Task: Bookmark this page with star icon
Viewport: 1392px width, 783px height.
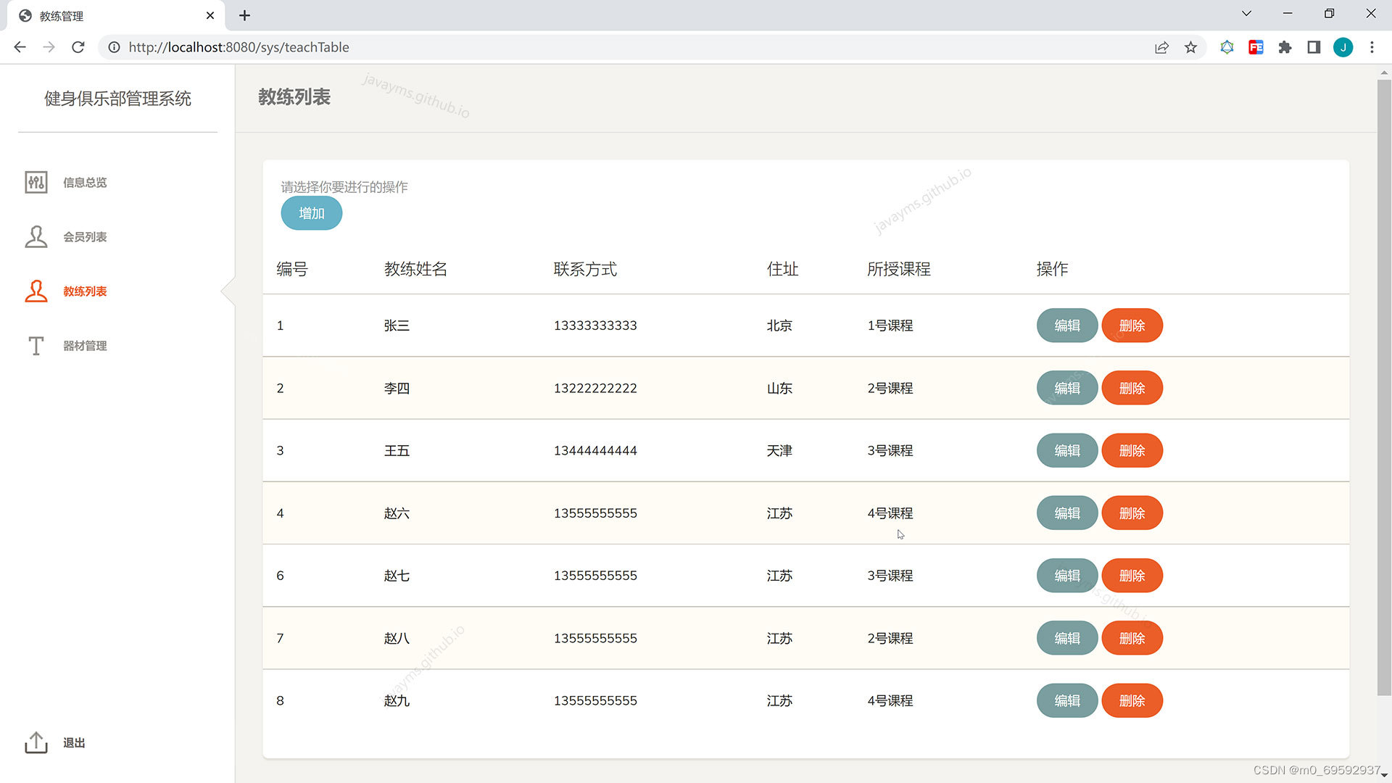Action: tap(1190, 47)
